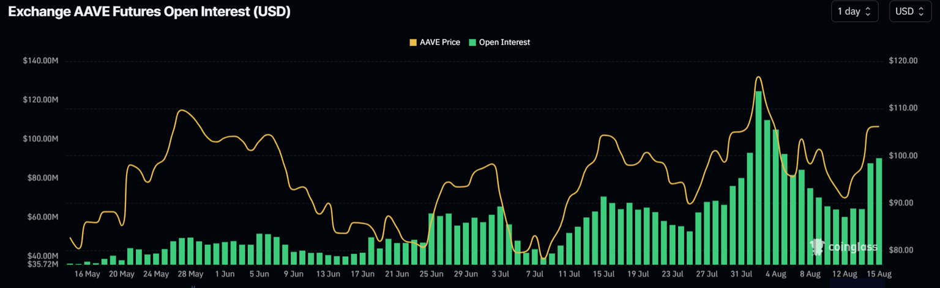The width and height of the screenshot is (940, 288).
Task: Click the 23 Jul date label
Action: [671, 275]
